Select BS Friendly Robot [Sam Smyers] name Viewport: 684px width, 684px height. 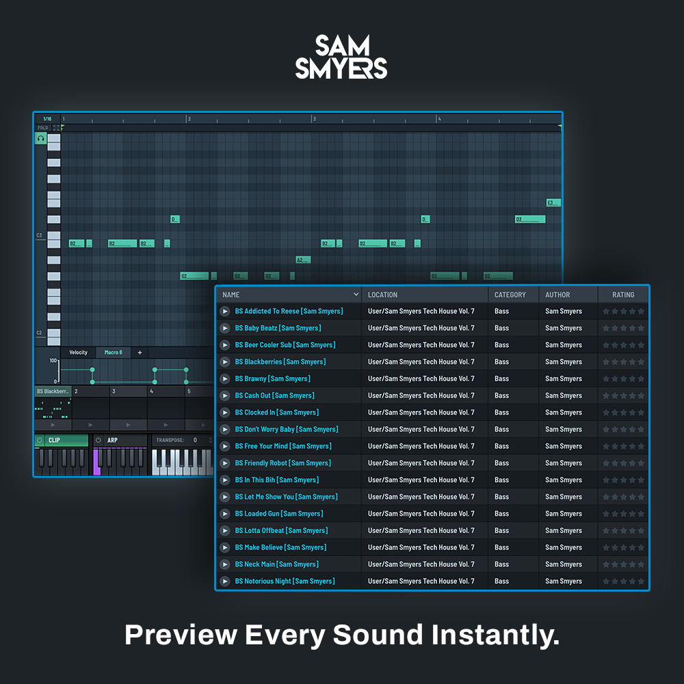click(283, 463)
